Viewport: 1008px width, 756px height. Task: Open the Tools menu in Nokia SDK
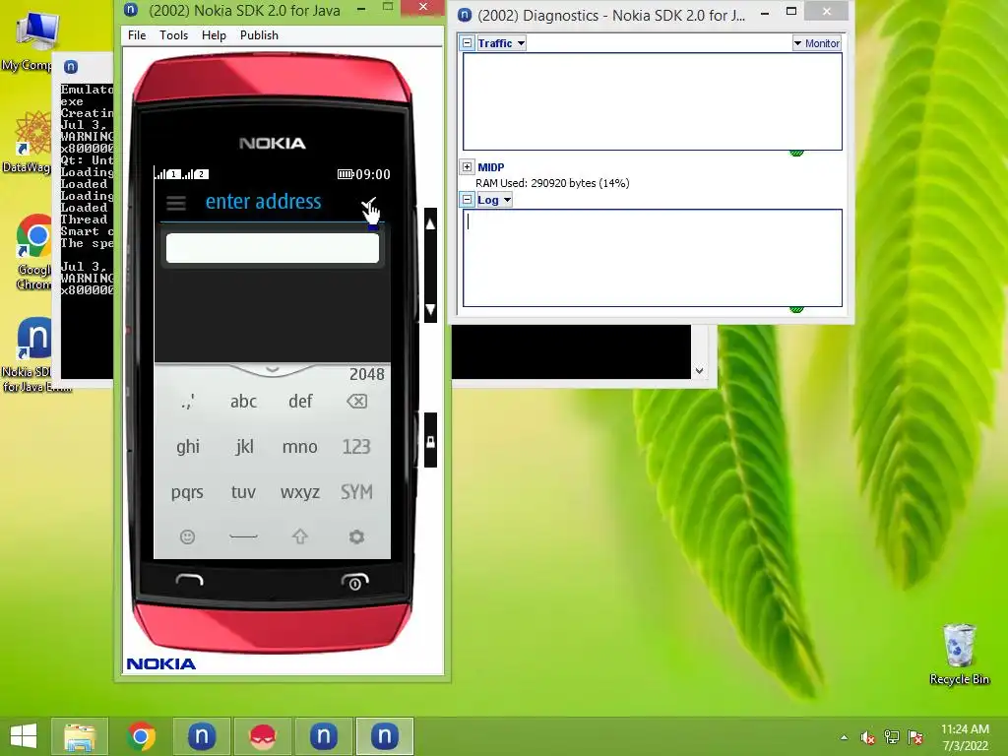pyautogui.click(x=173, y=35)
